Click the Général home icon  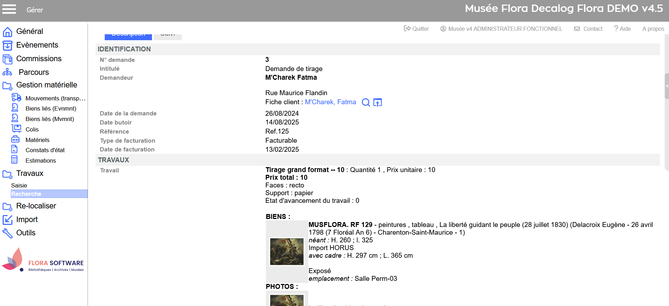pyautogui.click(x=7, y=32)
